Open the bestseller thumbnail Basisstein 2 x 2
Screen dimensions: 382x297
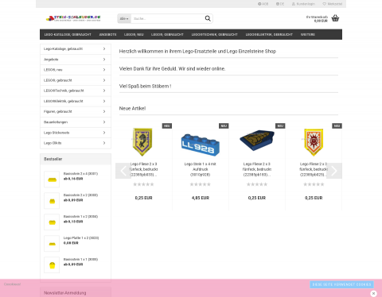pos(52,201)
